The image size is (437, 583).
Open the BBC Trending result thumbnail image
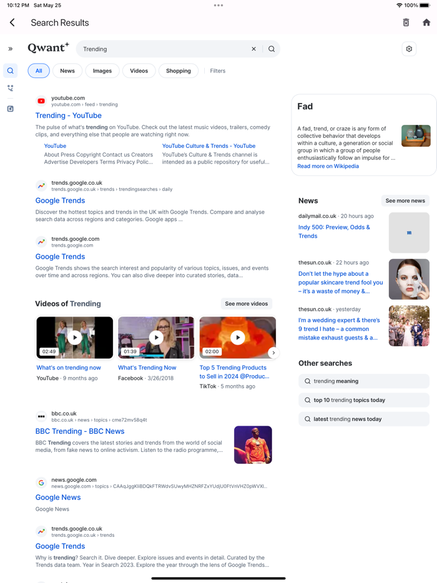(253, 444)
